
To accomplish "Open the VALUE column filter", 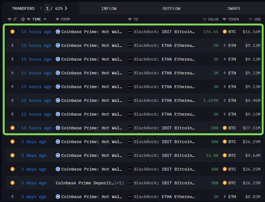I will pos(204,19).
